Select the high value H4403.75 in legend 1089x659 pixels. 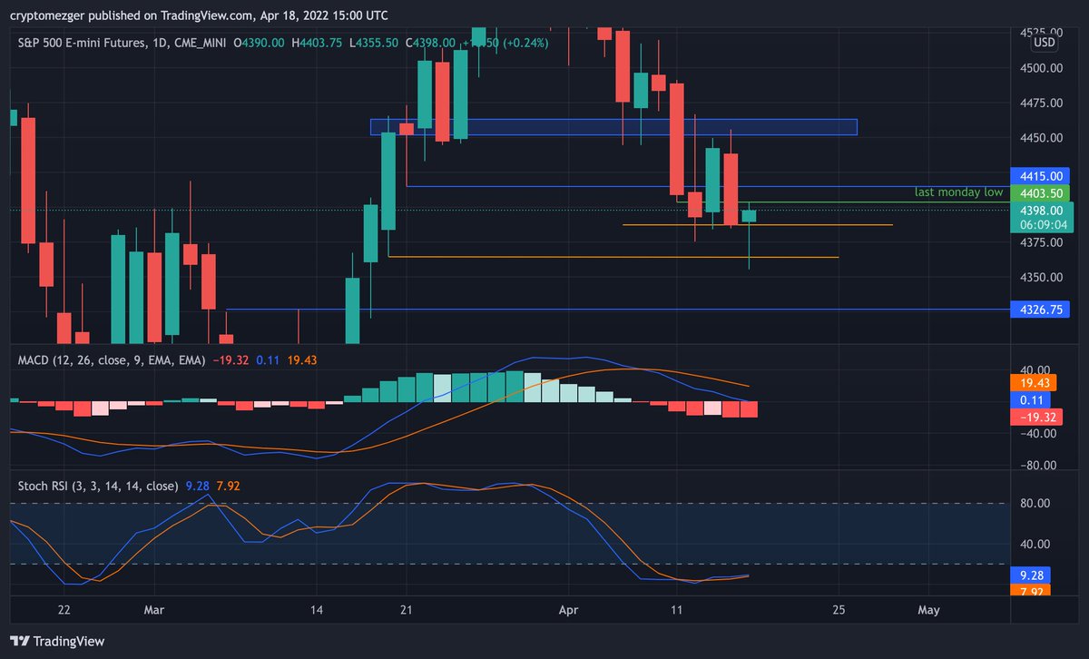tap(317, 43)
